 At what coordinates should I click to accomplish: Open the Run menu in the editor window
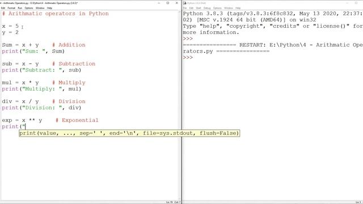tap(20, 8)
